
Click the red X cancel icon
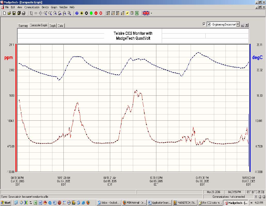101,13
